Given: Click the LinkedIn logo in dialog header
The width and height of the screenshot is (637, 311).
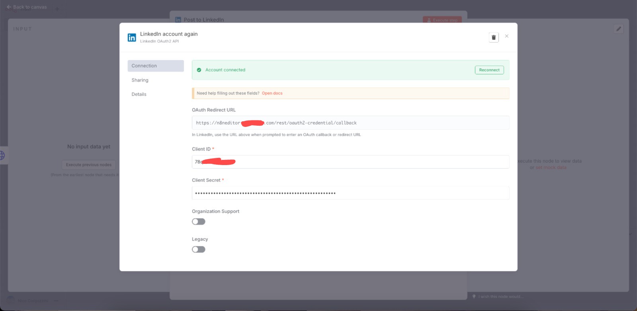Looking at the screenshot, I should (x=132, y=37).
